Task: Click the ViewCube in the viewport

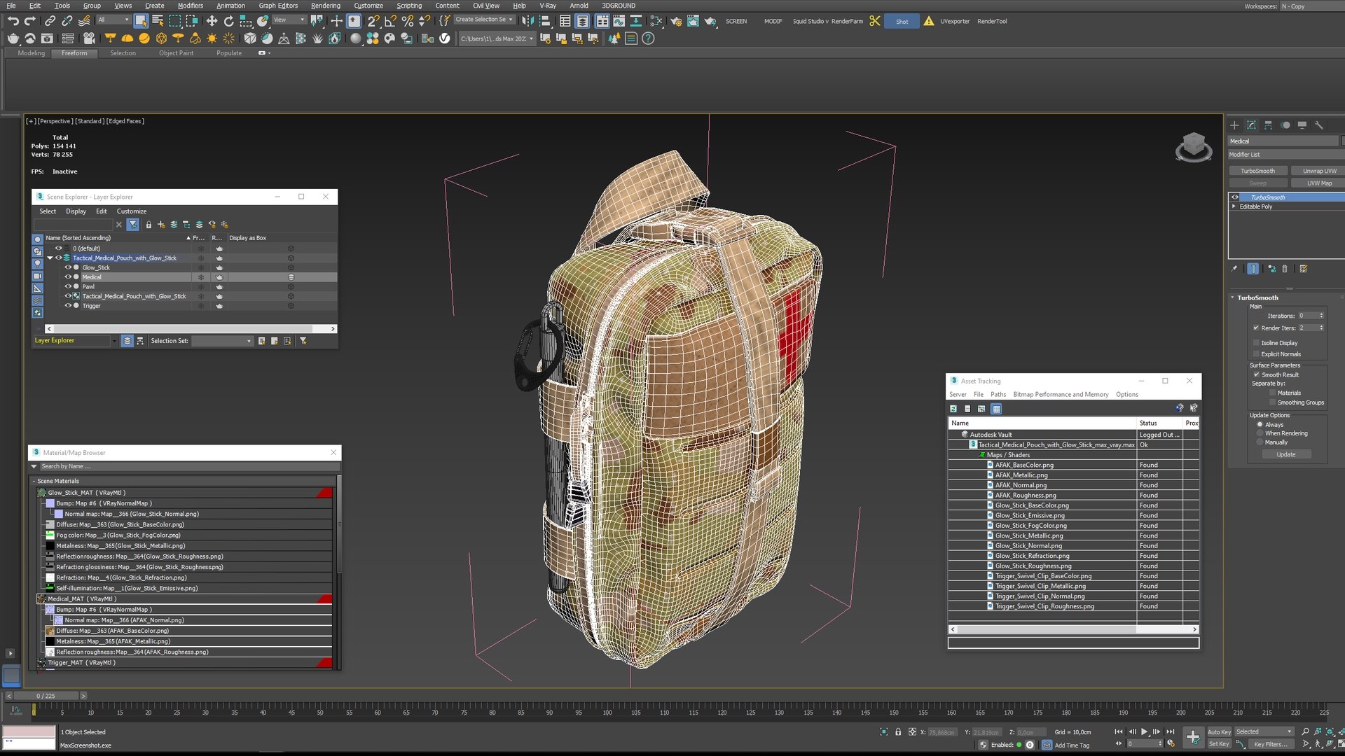Action: (1194, 147)
